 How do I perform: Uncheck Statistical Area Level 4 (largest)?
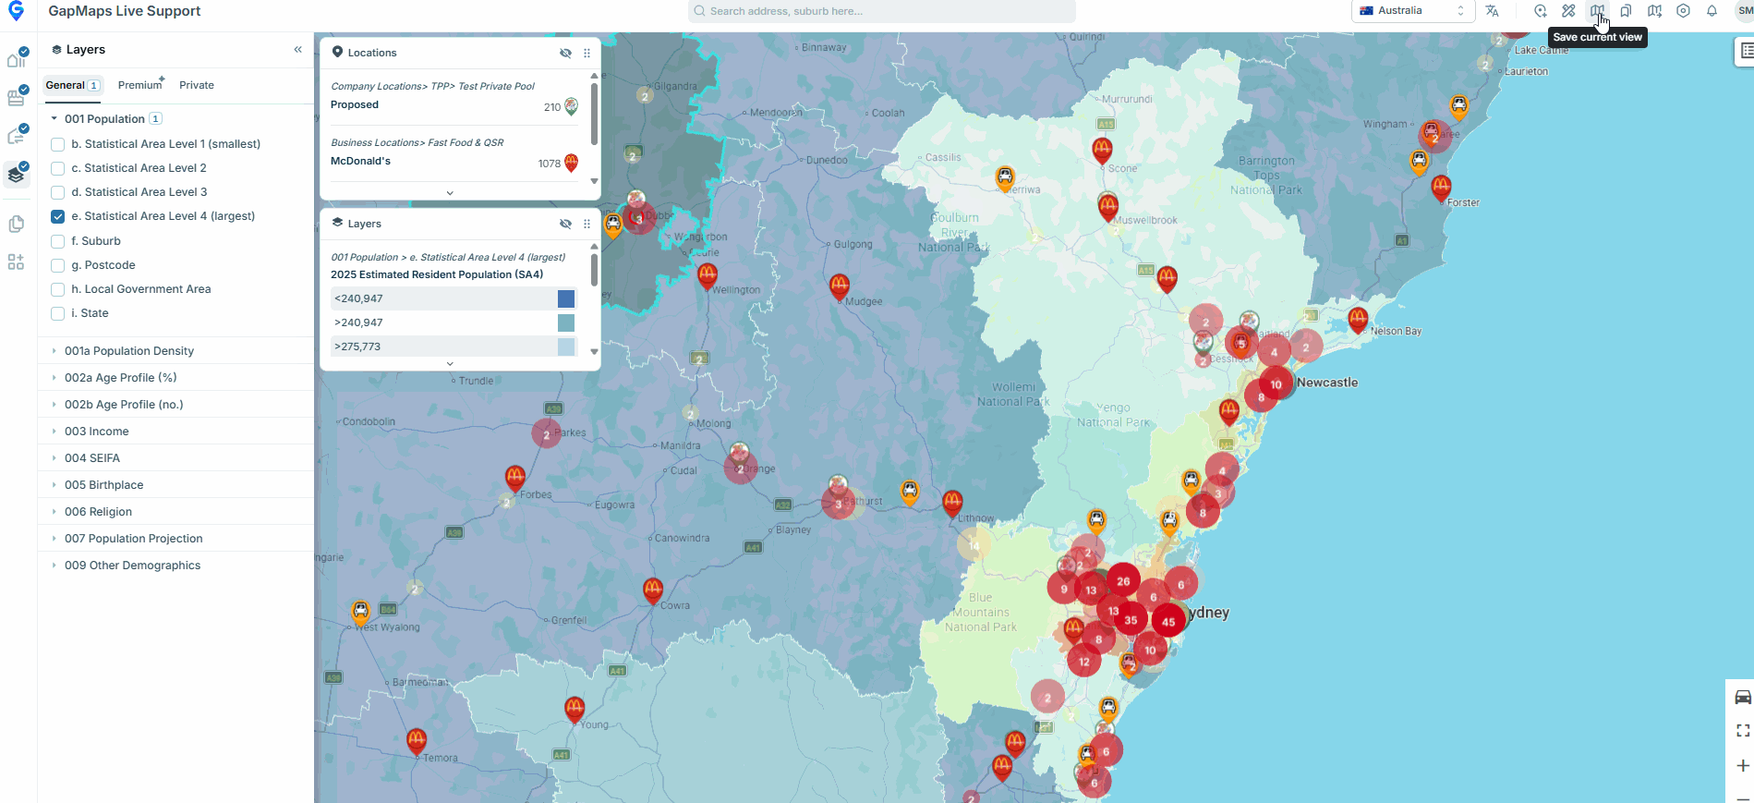(58, 216)
